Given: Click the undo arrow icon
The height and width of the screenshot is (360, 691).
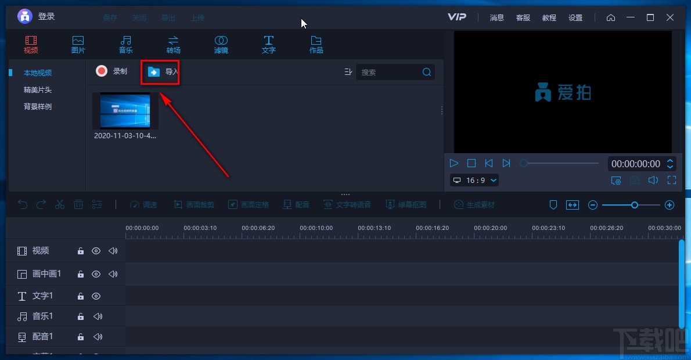Looking at the screenshot, I should coord(23,204).
